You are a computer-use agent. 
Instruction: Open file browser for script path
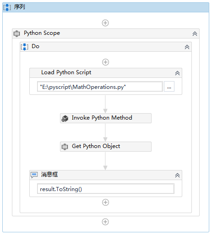pyautogui.click(x=169, y=87)
